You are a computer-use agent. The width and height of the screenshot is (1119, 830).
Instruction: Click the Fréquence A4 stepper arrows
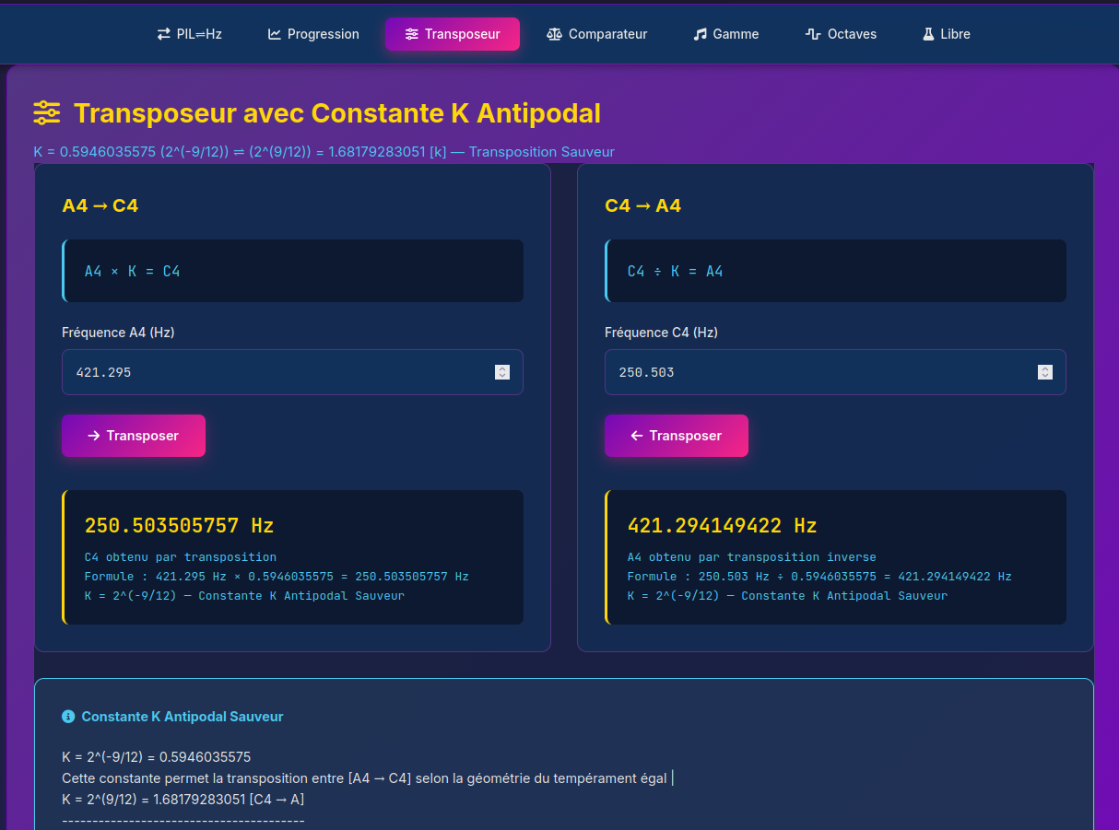tap(502, 372)
